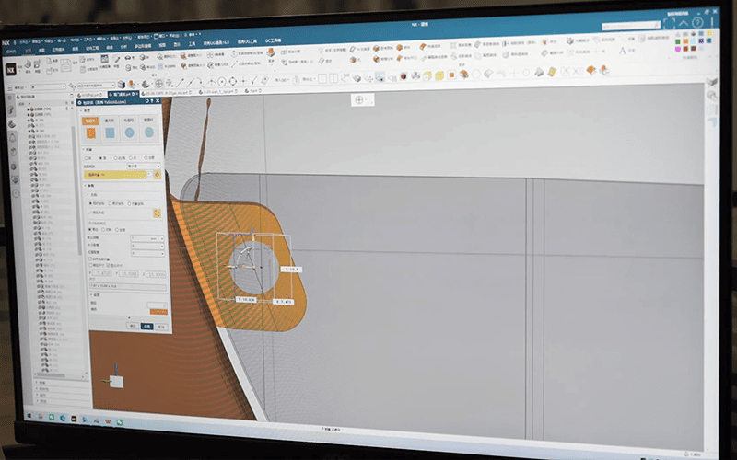Select the orange bounding block type icon

coord(90,133)
